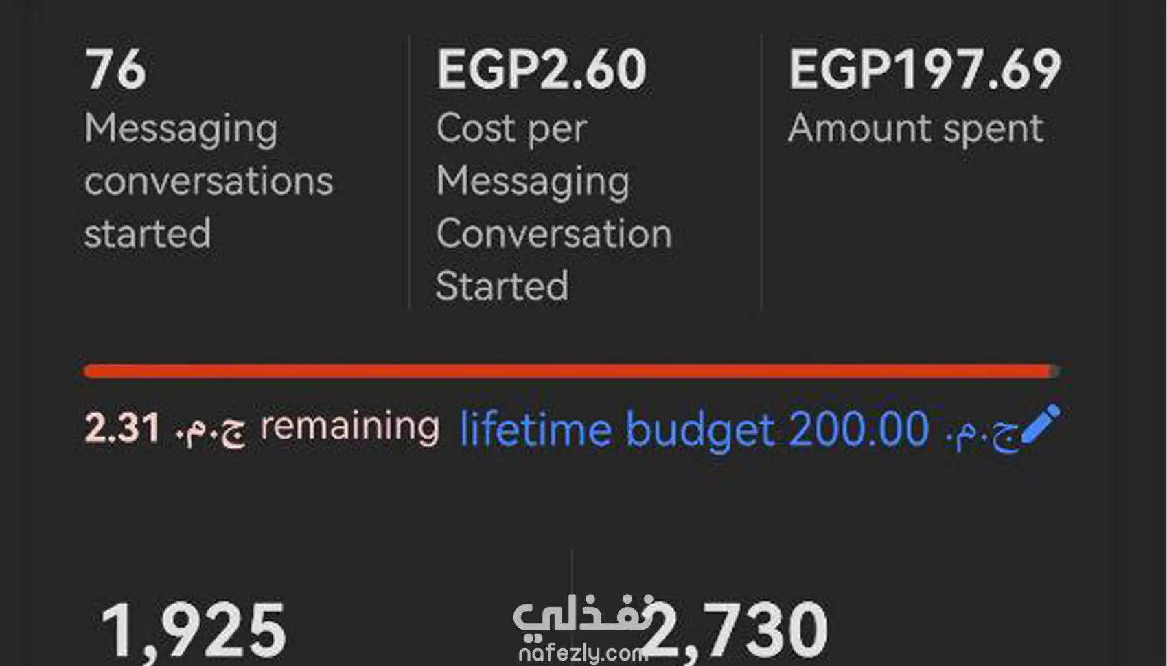Click the Messaging conversations started label
1167x666 pixels.
tap(208, 181)
